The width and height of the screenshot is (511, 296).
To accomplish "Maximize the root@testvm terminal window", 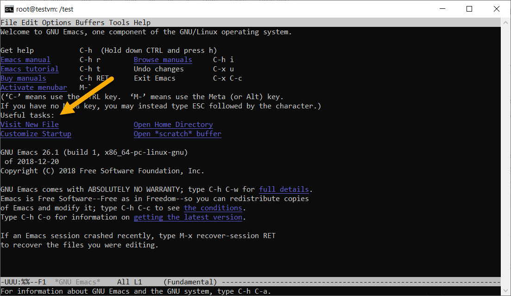I will (469, 9).
